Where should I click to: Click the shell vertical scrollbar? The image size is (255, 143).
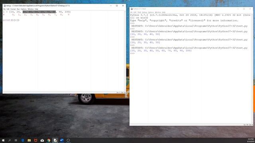point(252,69)
